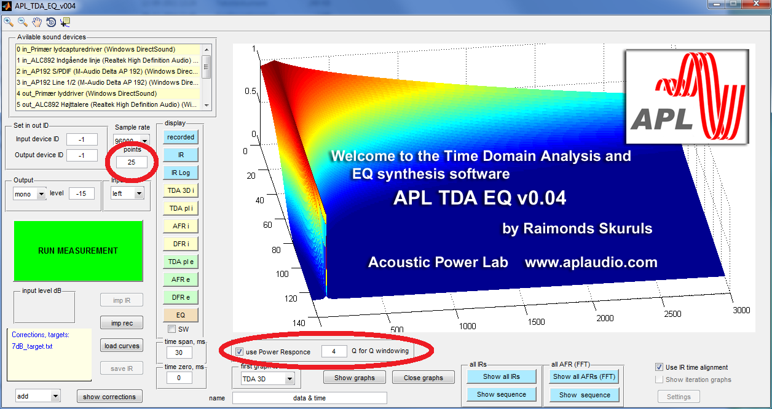772x409 pixels.
Task: Click the IR Log display button
Action: tap(181, 173)
